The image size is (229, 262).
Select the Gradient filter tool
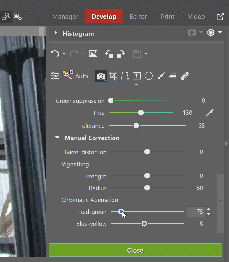[137, 76]
